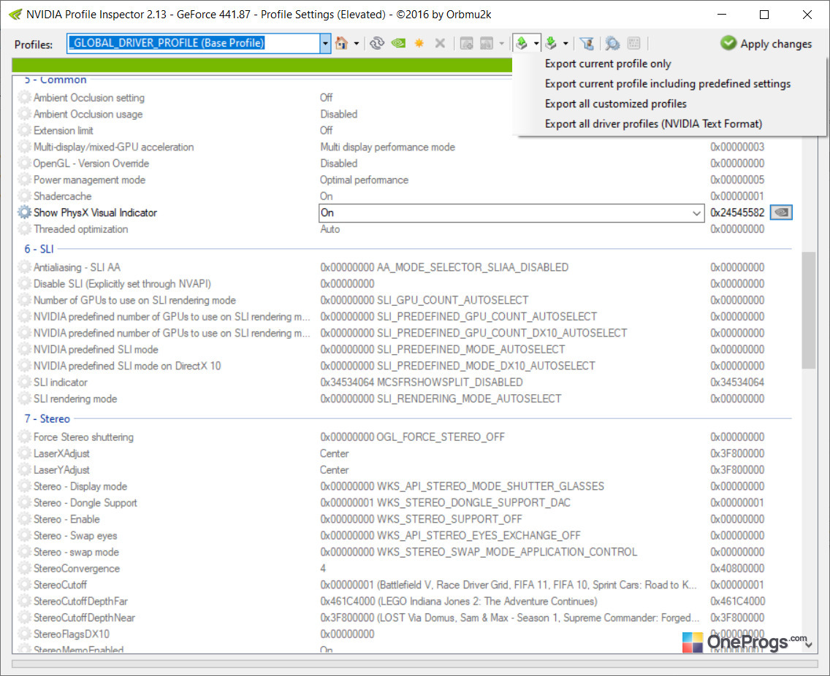Image resolution: width=830 pixels, height=676 pixels.
Task: Click the gear icon beside Threaded optimization
Action: (x=24, y=229)
